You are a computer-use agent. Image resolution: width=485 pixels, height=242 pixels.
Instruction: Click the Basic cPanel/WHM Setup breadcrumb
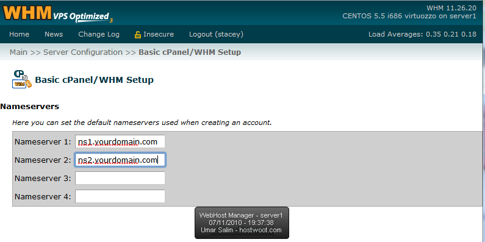tap(190, 52)
